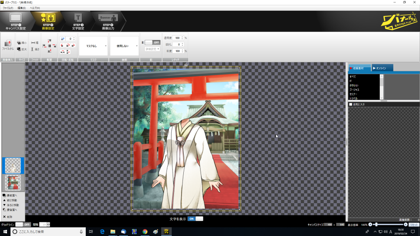
Task: Insert image using ファイルから icon
Action: (7, 45)
